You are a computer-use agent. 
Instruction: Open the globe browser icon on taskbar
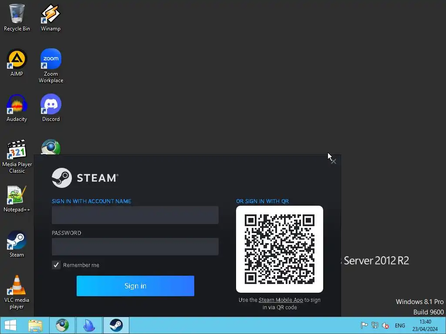pyautogui.click(x=62, y=325)
